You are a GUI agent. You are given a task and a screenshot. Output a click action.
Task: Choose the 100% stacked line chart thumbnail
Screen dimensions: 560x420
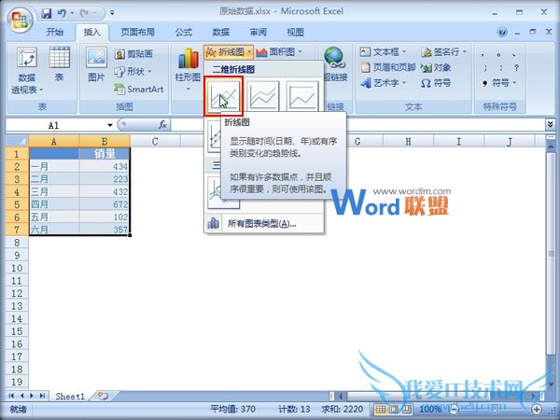(x=302, y=96)
